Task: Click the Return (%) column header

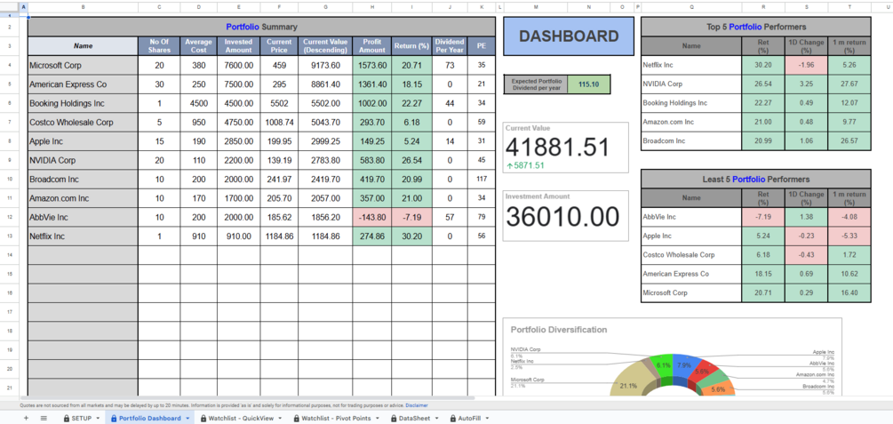Action: pos(411,46)
